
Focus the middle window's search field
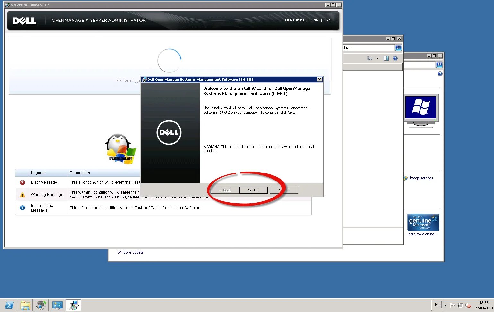pyautogui.click(x=369, y=48)
